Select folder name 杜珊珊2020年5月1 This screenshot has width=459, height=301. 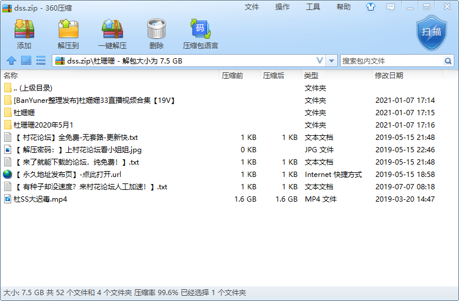[43, 125]
